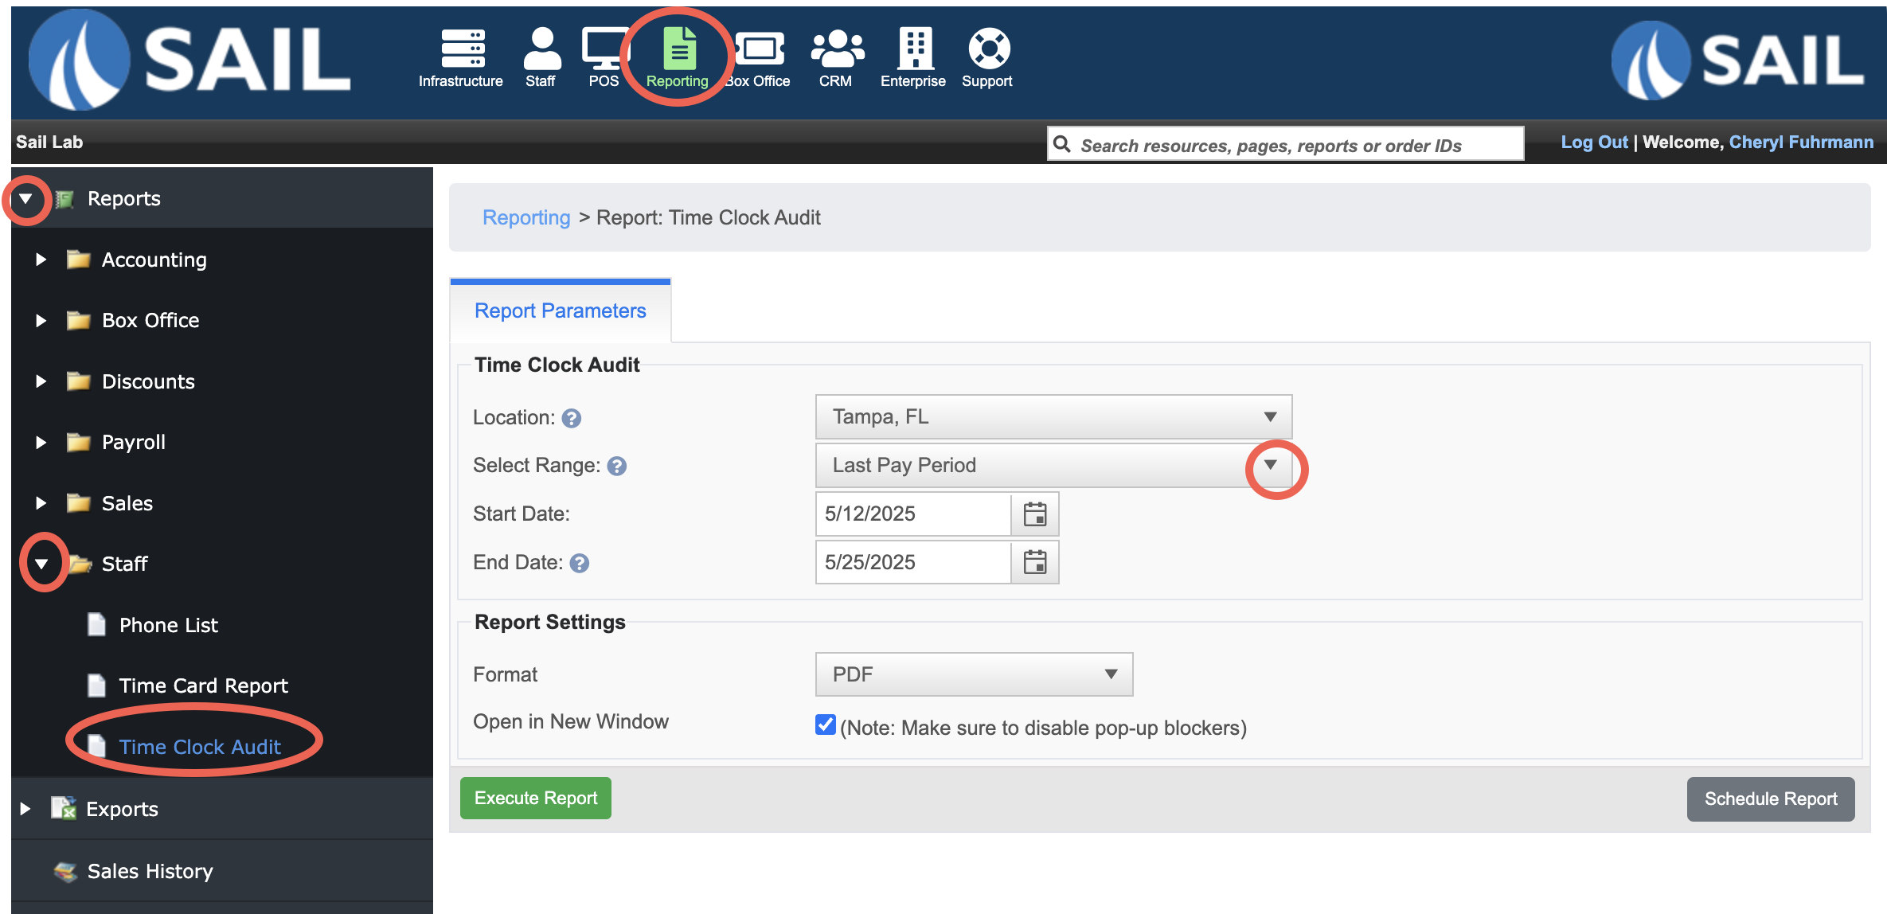1887x914 pixels.
Task: Show the Location help tooltip icon
Action: click(572, 418)
